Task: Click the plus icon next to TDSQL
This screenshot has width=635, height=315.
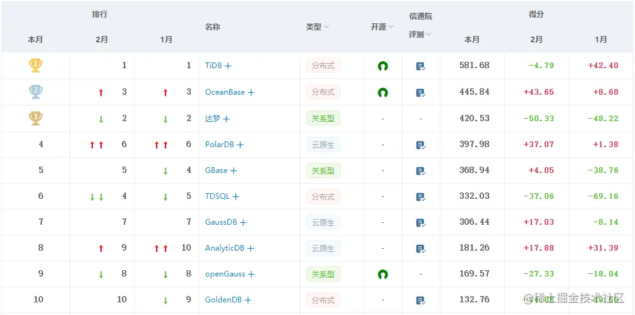Action: tap(236, 196)
